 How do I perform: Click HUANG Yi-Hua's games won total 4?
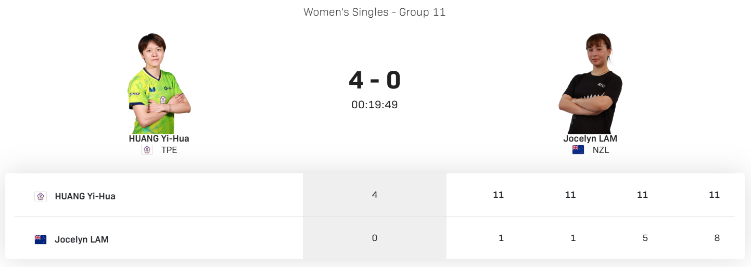(375, 195)
